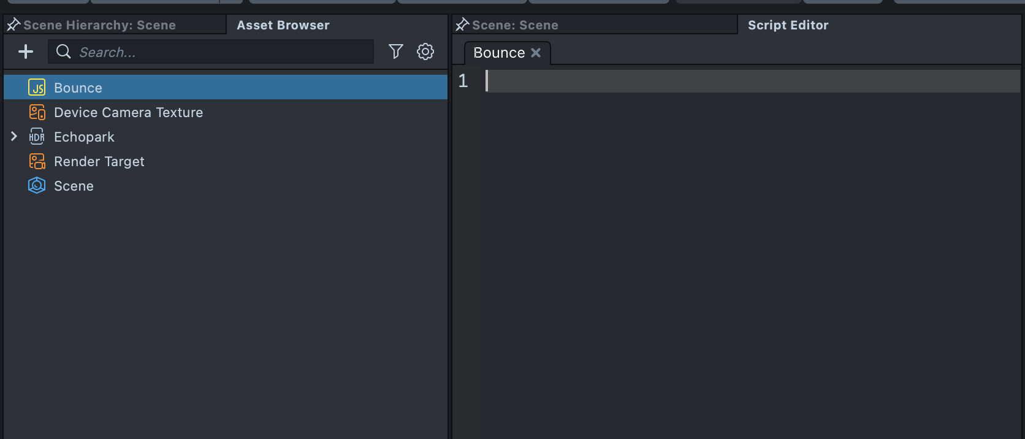
Task: Click line 1 in the script editor
Action: click(x=736, y=81)
